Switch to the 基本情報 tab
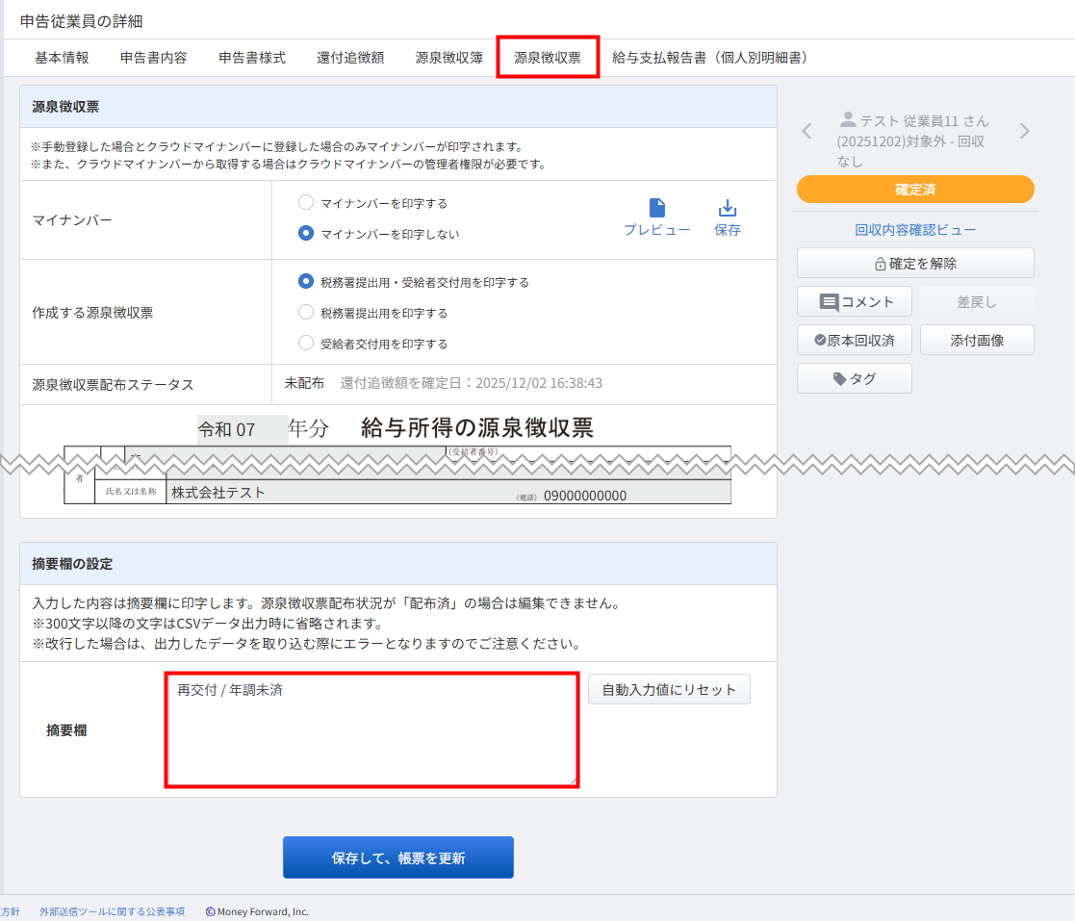Screen dimensions: 1075x921 (62, 58)
